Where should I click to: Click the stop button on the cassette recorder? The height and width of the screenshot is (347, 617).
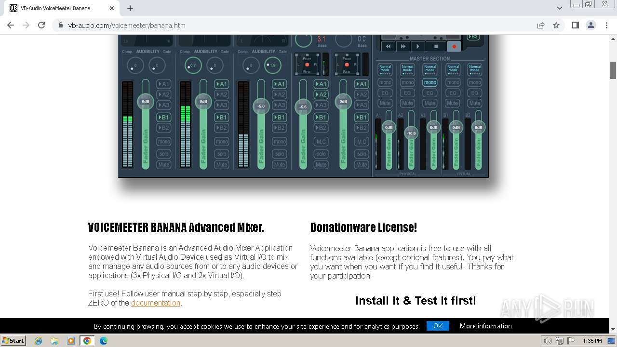pyautogui.click(x=436, y=46)
